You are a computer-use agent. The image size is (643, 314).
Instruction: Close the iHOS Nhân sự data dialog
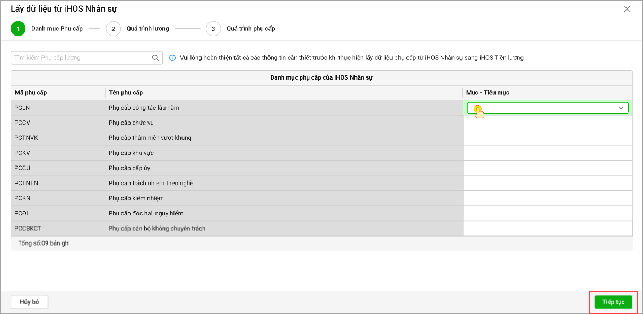627,9
